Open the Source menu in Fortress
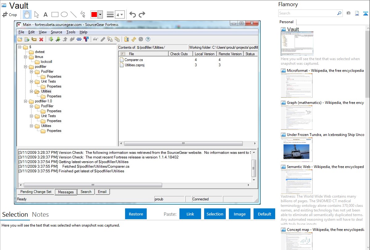The image size is (370, 250). point(57,32)
